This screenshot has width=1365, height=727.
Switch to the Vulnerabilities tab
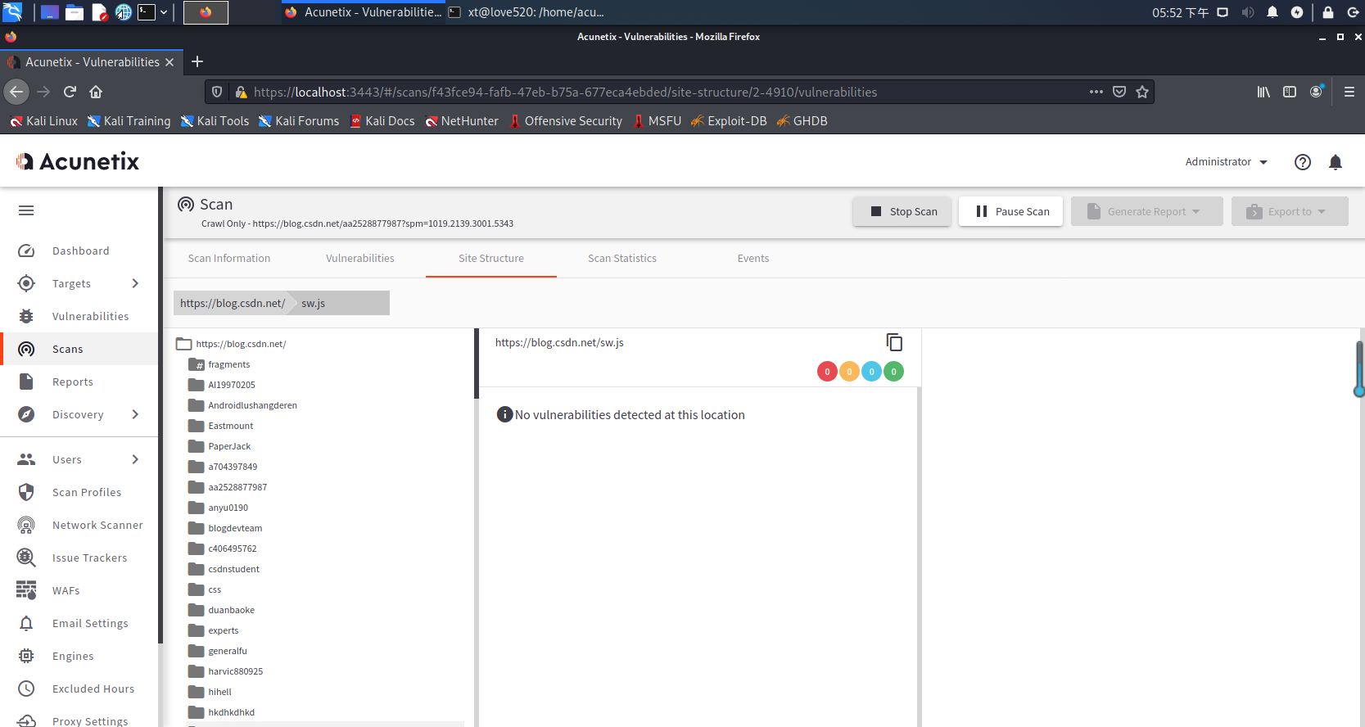click(x=360, y=258)
